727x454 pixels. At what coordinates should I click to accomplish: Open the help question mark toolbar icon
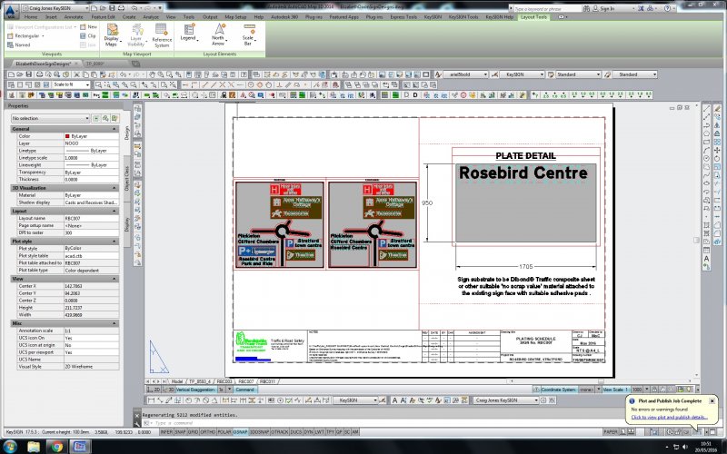[244, 74]
